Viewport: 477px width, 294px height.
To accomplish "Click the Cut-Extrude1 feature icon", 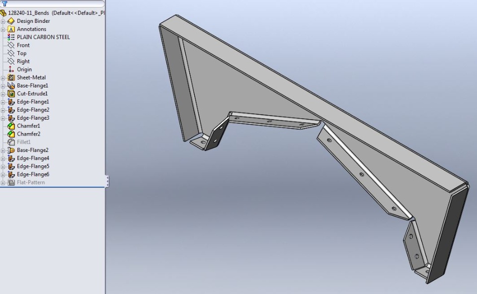I will 11,94.
